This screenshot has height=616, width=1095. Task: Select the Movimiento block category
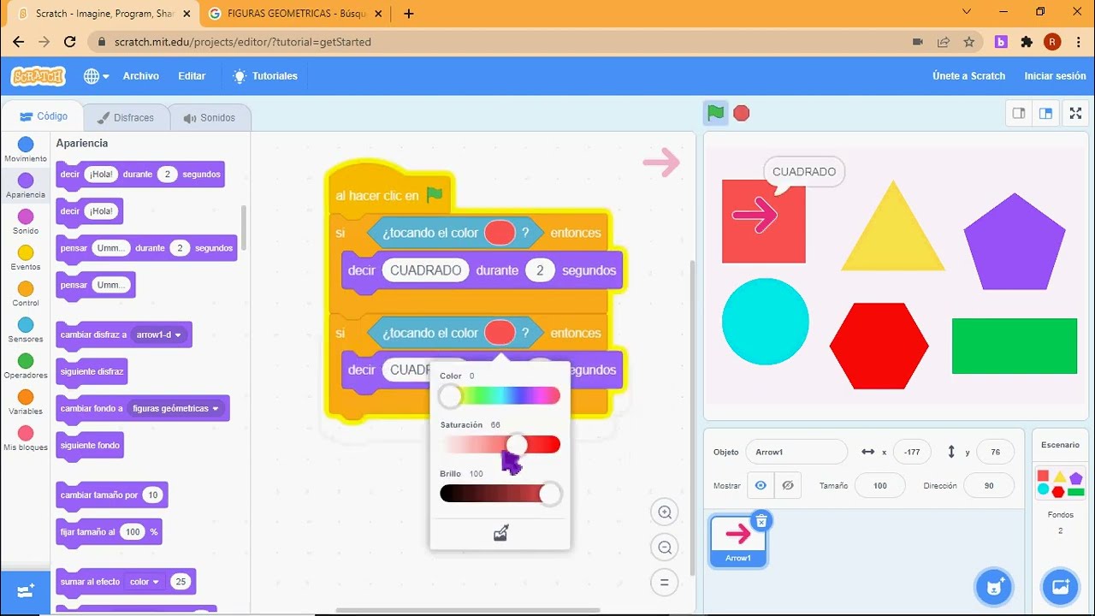coord(26,150)
